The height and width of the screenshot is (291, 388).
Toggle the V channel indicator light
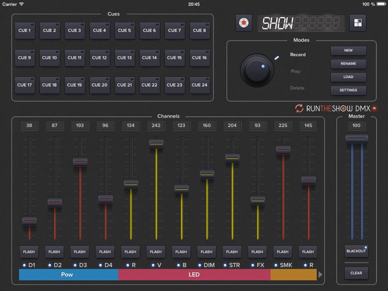coord(153,265)
